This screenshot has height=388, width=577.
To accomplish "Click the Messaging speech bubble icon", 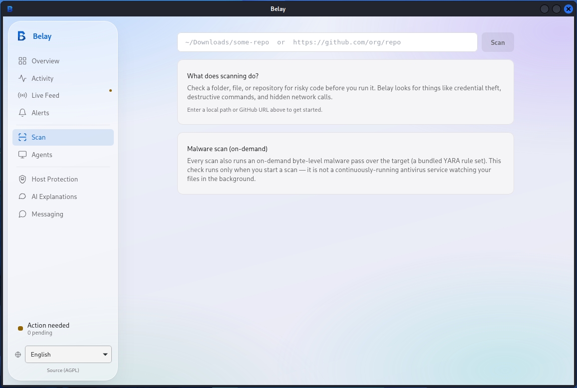I will [22, 214].
